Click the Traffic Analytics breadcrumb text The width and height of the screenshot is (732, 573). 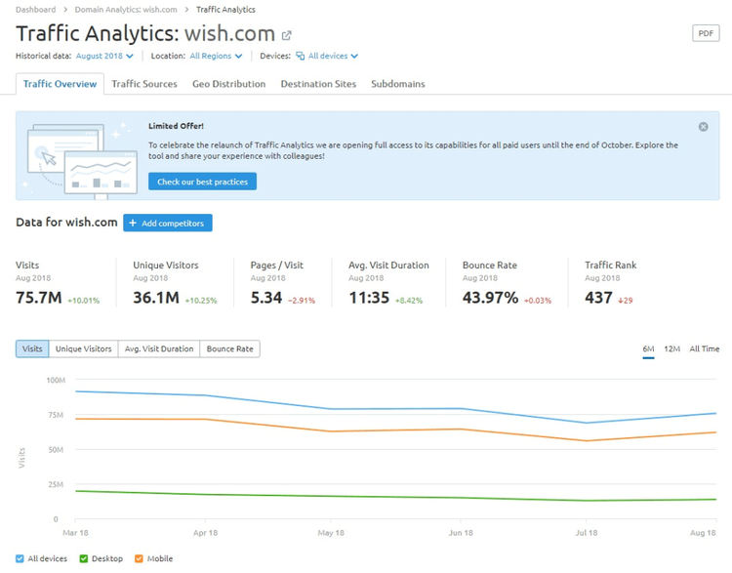(x=225, y=10)
